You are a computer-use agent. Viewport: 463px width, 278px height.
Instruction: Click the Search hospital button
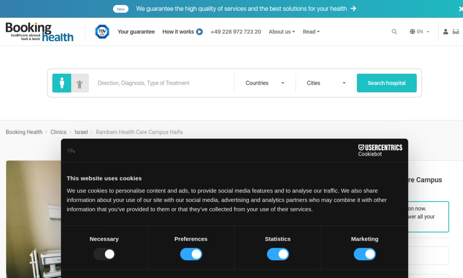(387, 83)
